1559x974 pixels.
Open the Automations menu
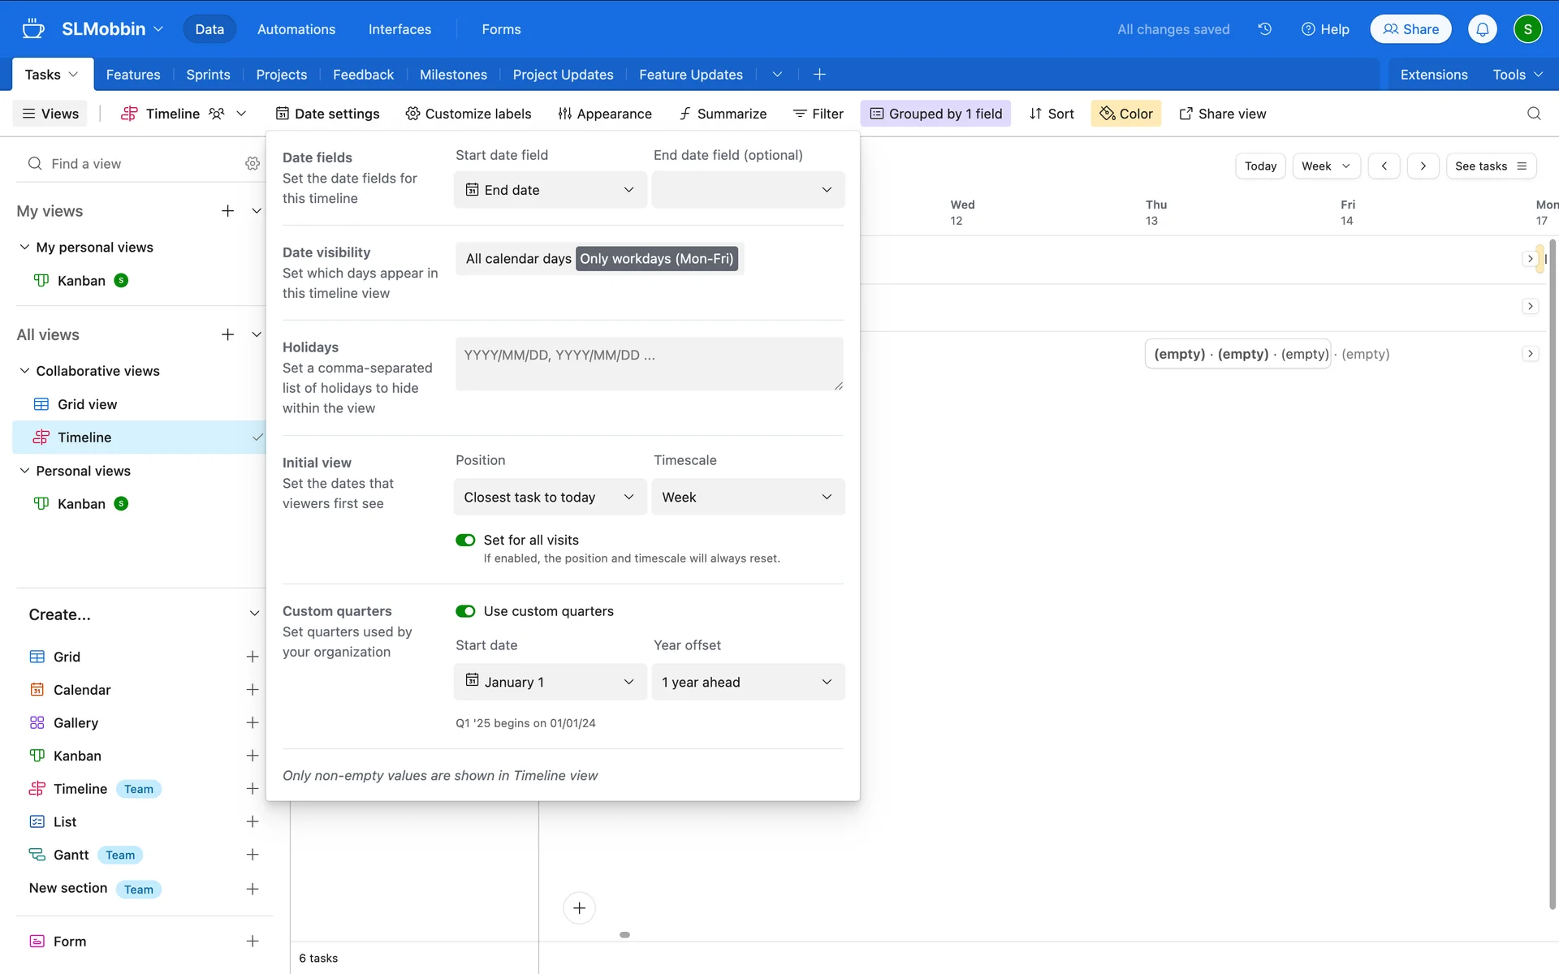coord(296,29)
